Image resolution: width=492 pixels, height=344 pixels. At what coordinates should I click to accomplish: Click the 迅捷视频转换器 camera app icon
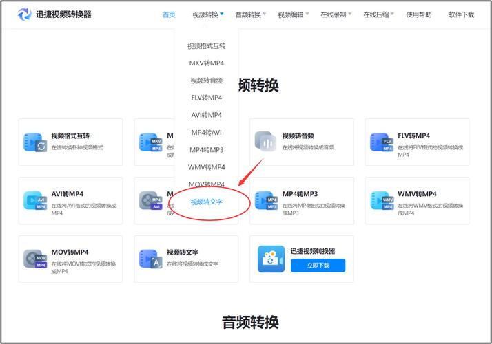[x=271, y=259]
